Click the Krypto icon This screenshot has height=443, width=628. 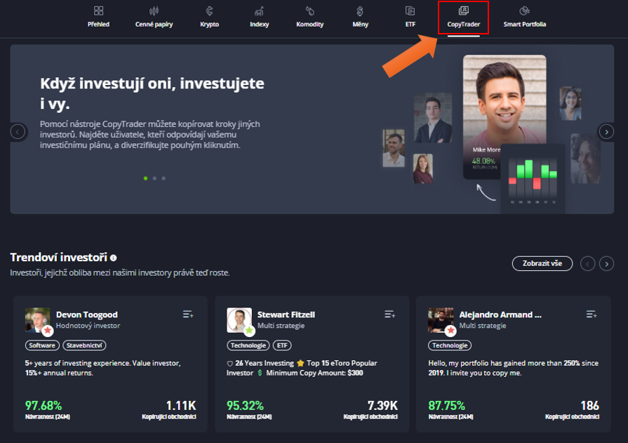(209, 11)
